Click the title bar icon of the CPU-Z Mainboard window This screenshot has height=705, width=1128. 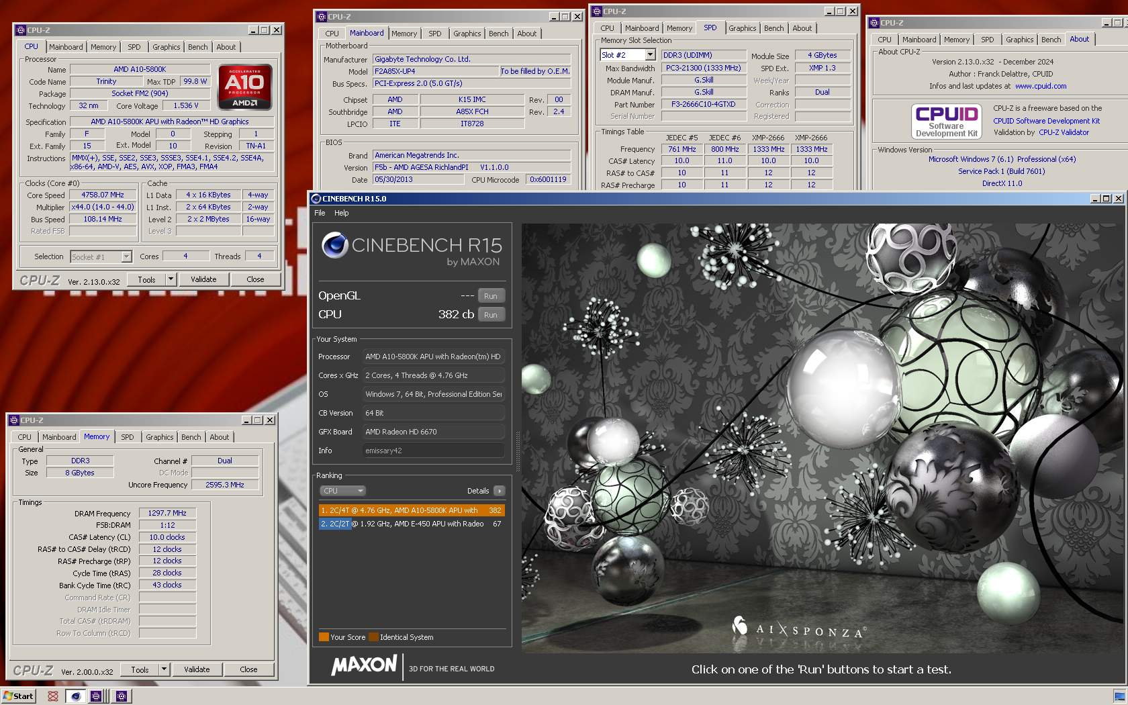tap(322, 17)
